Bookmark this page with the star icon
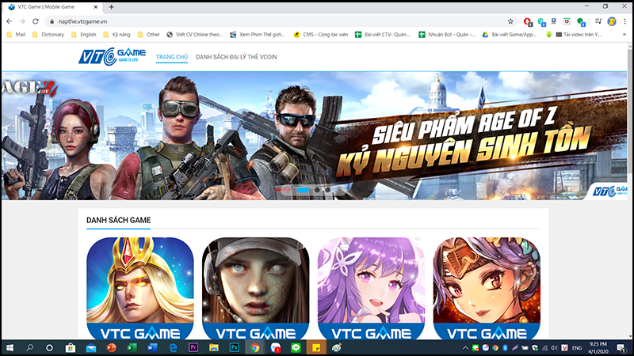 click(x=510, y=21)
